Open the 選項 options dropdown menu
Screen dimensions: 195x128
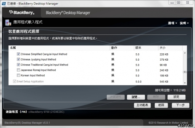click(172, 23)
